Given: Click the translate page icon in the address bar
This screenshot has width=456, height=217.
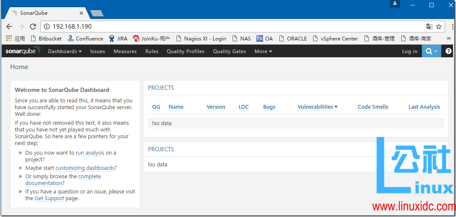Looking at the screenshot, I should pos(429,27).
